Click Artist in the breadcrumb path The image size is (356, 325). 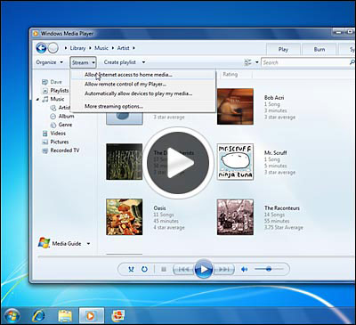pyautogui.click(x=123, y=48)
